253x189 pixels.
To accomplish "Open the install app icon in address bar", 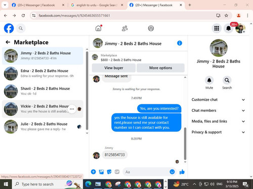I will [218, 16].
